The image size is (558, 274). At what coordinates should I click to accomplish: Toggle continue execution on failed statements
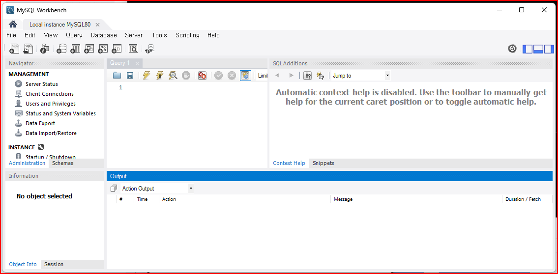pyautogui.click(x=202, y=75)
